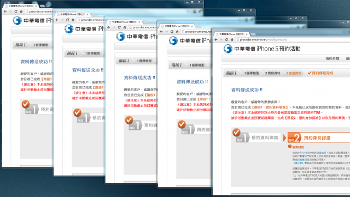Select the tab of the frontmost Chrome window
Viewport: 350px width, 197px height.
[231, 34]
